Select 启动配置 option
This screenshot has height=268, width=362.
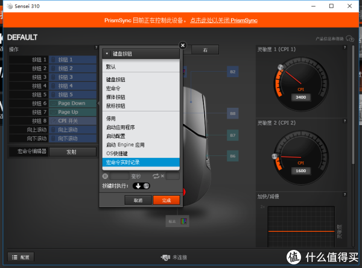tap(141, 136)
